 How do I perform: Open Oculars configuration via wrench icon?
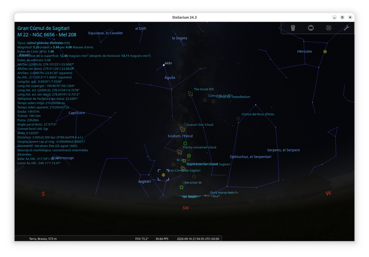pyautogui.click(x=346, y=28)
